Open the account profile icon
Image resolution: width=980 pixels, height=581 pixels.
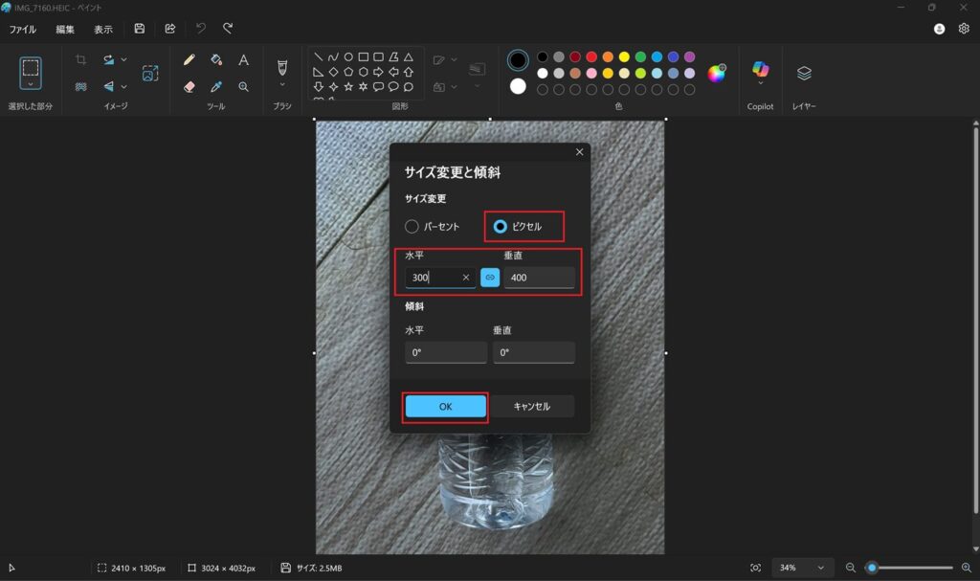coord(939,29)
